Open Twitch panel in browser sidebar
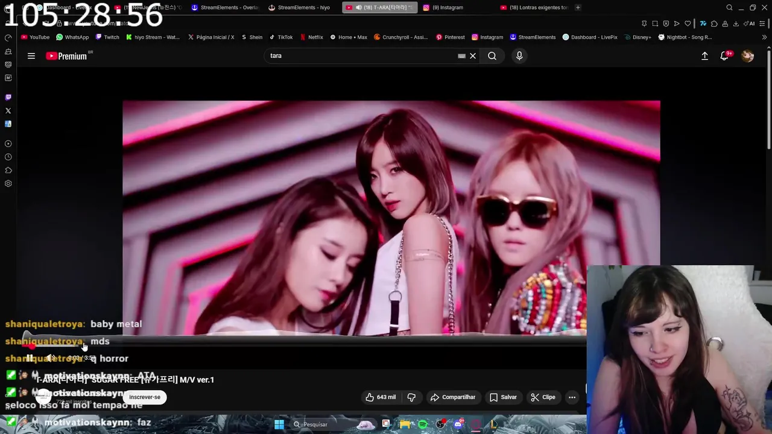 8,97
